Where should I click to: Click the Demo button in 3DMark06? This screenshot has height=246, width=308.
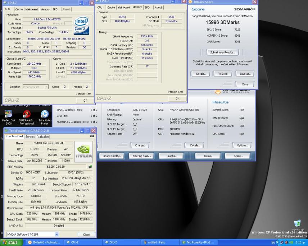pyautogui.click(x=208, y=156)
